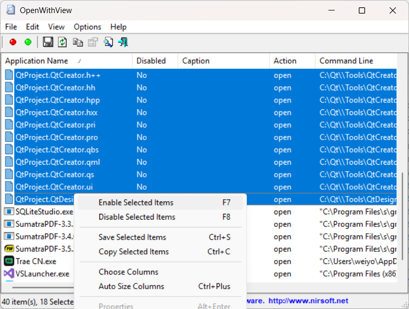This screenshot has height=309, width=409.
Task: Choose Save Selected Items from context menu
Action: tap(161, 237)
